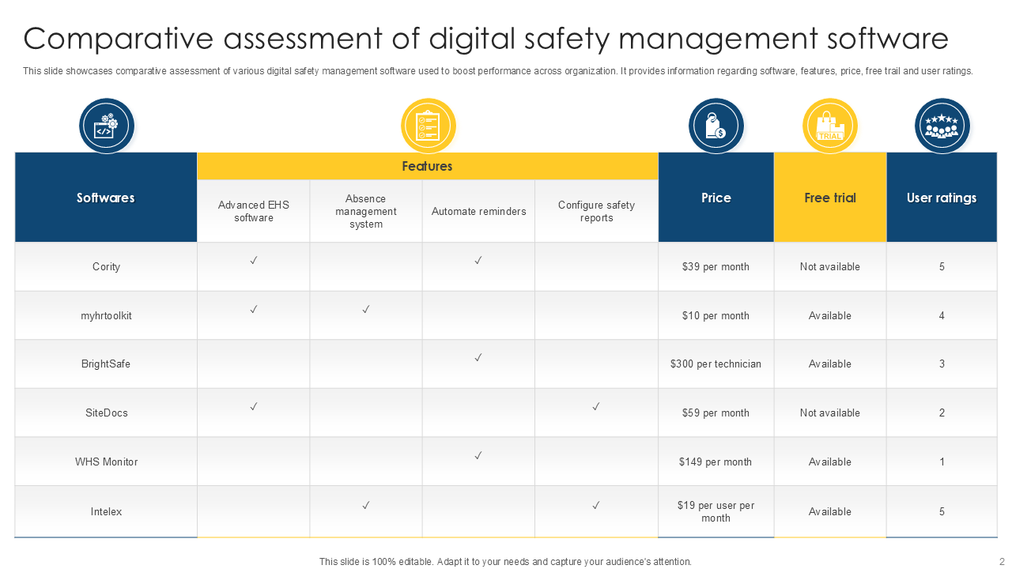The width and height of the screenshot is (1012, 569).
Task: Select the features checklist clipboard icon
Action: pyautogui.click(x=428, y=126)
